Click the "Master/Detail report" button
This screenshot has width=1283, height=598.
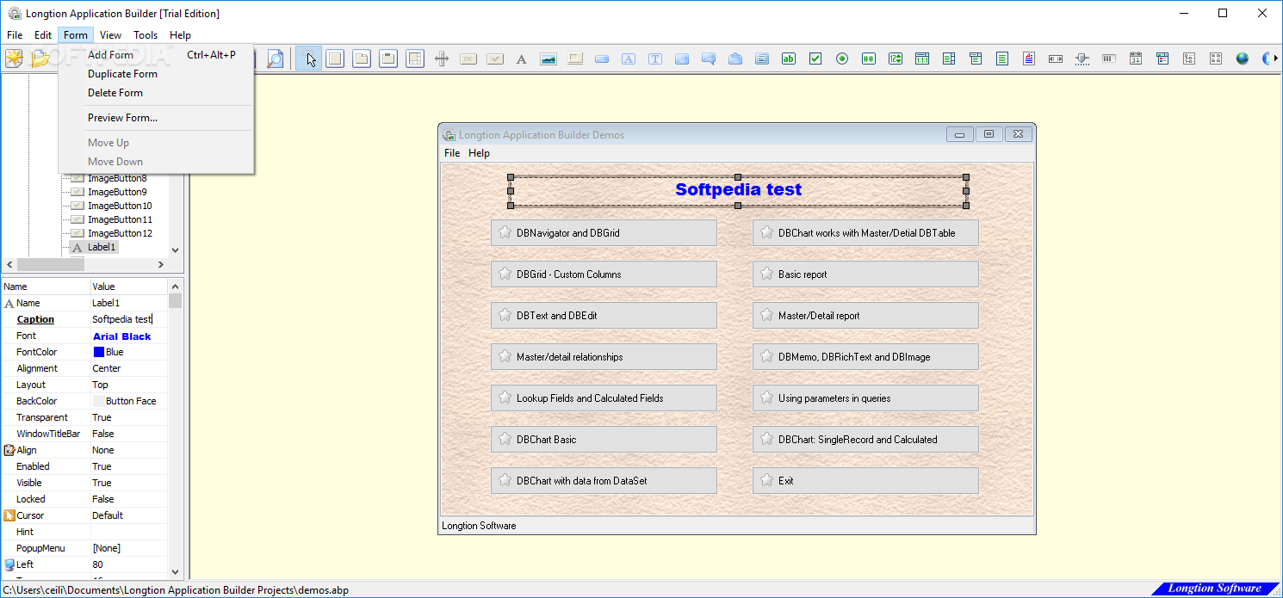tap(865, 315)
